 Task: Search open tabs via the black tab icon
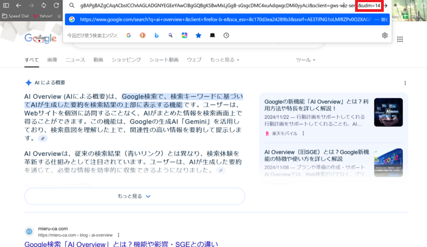point(212,36)
